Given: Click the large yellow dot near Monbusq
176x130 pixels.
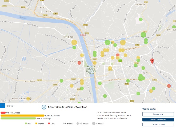Looking at the screenshot, I should click(x=74, y=43).
